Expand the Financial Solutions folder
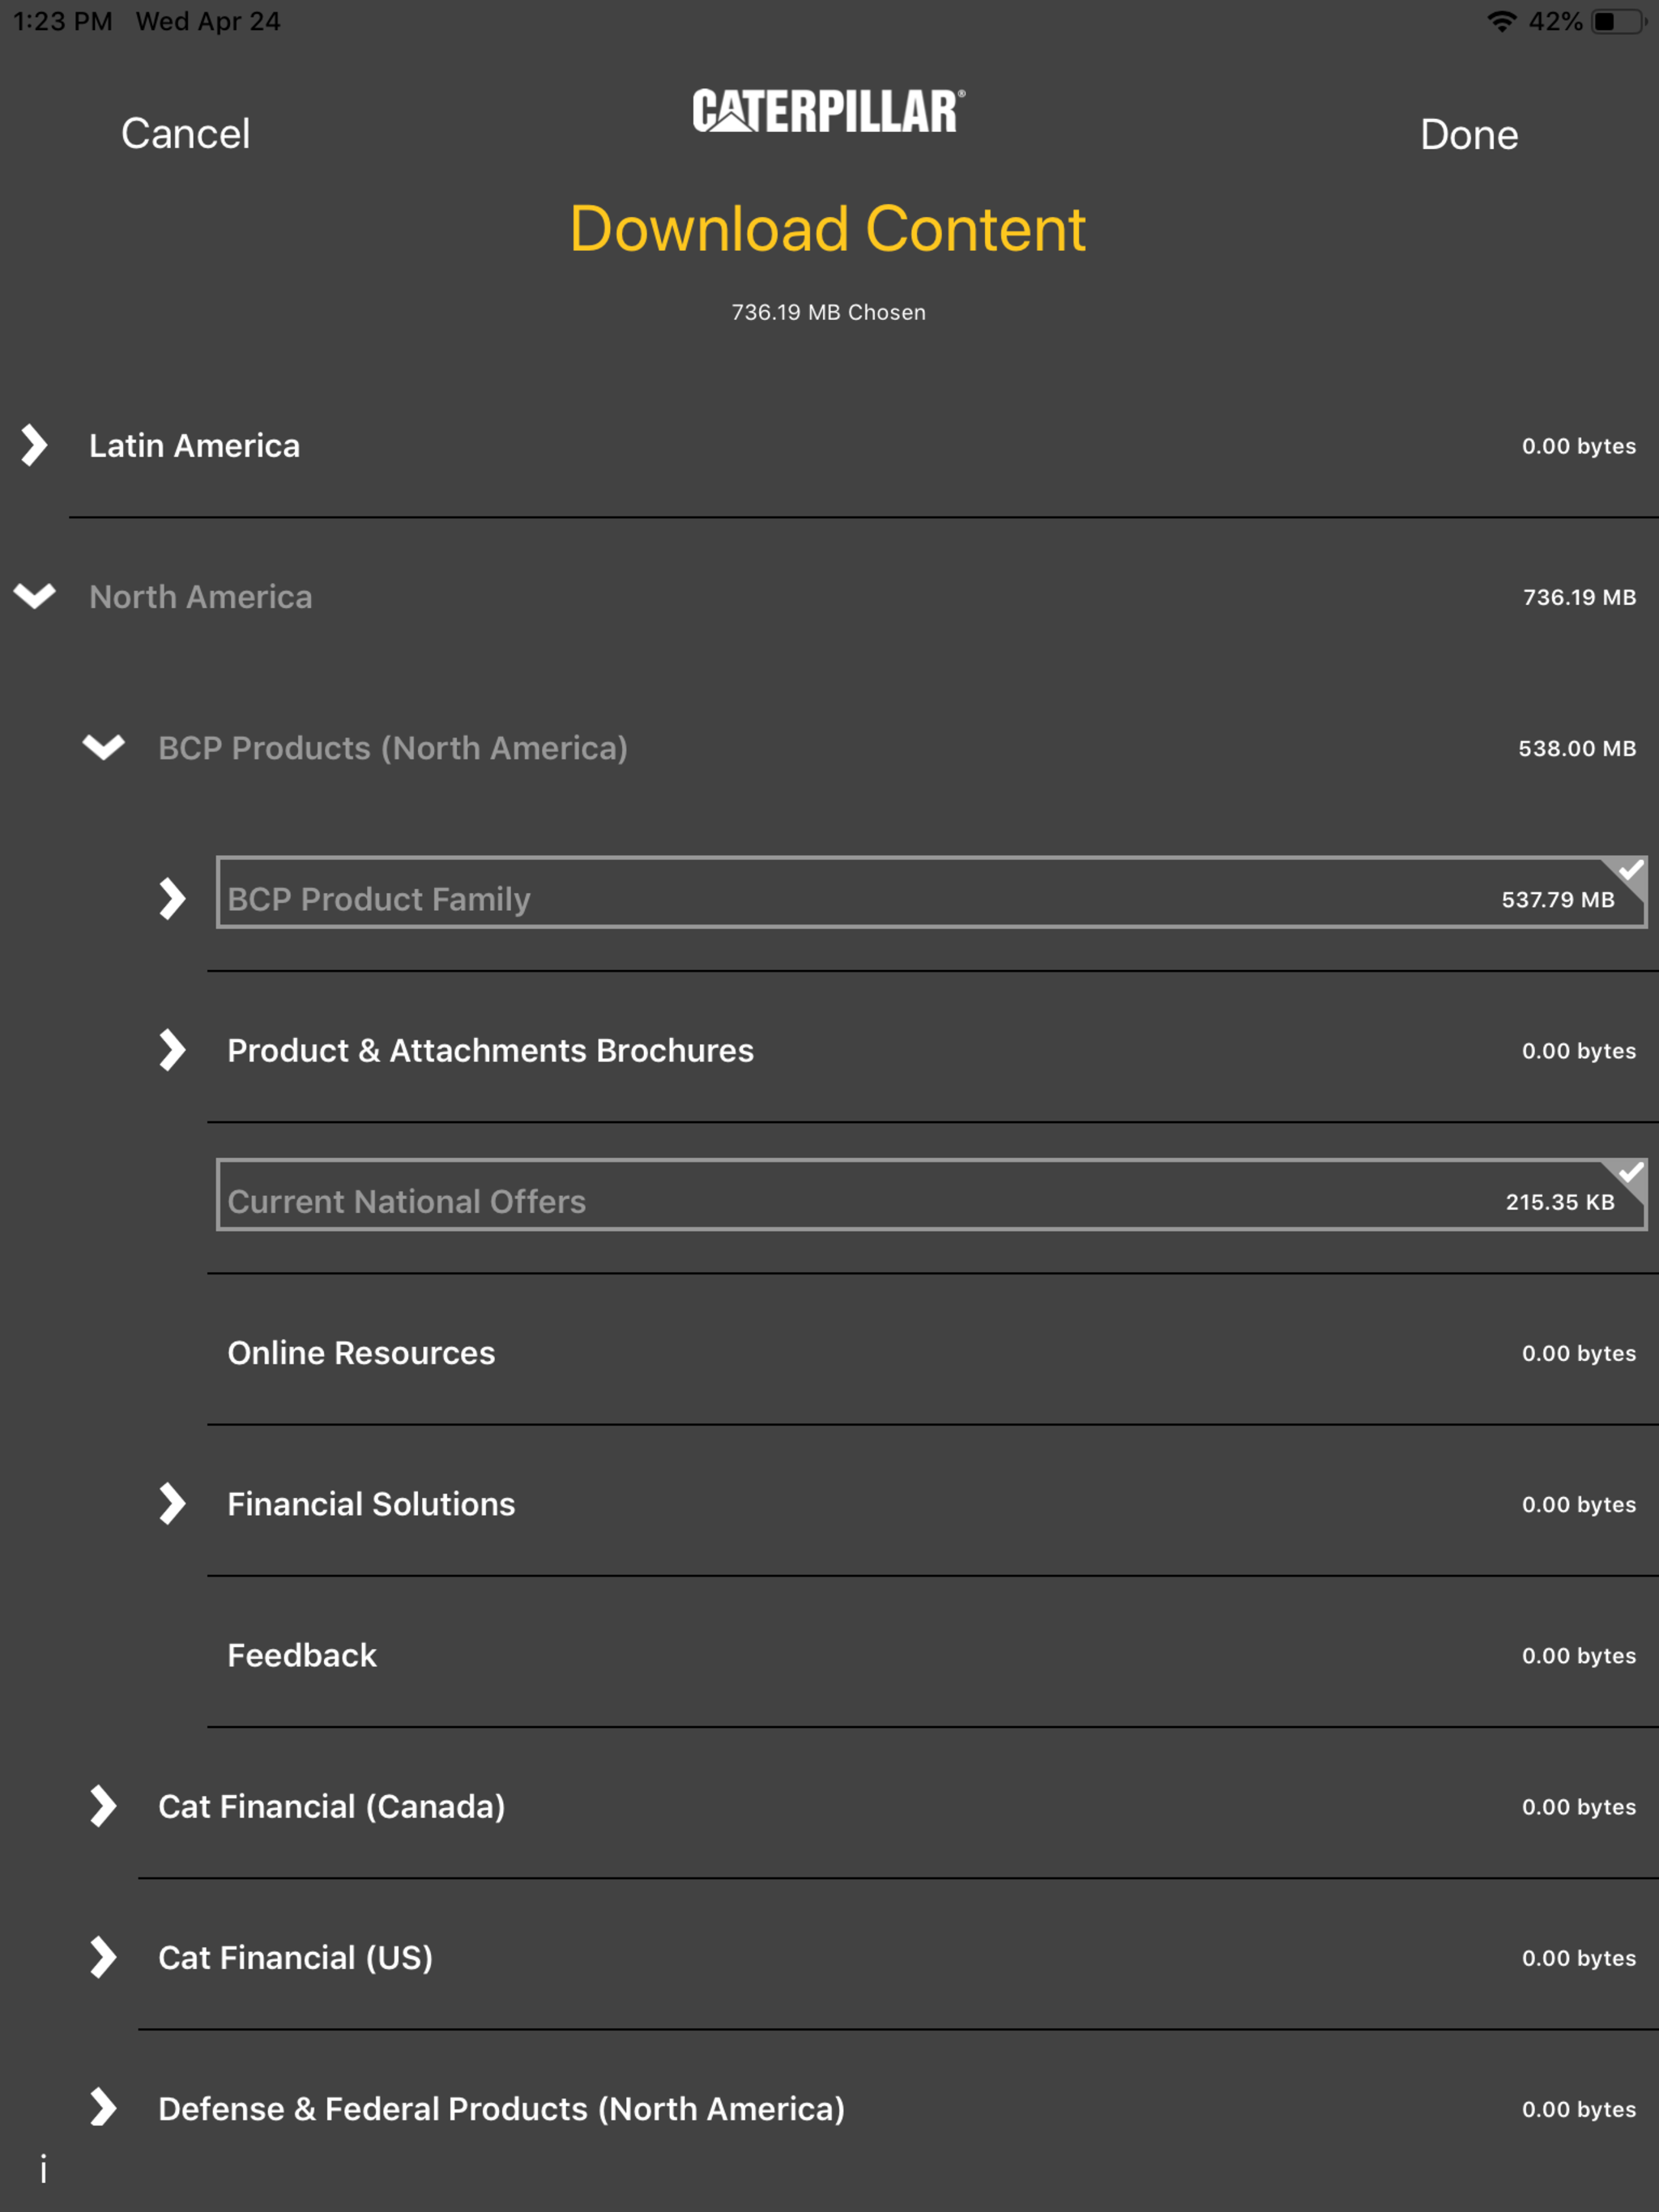This screenshot has width=1659, height=2212. [172, 1503]
